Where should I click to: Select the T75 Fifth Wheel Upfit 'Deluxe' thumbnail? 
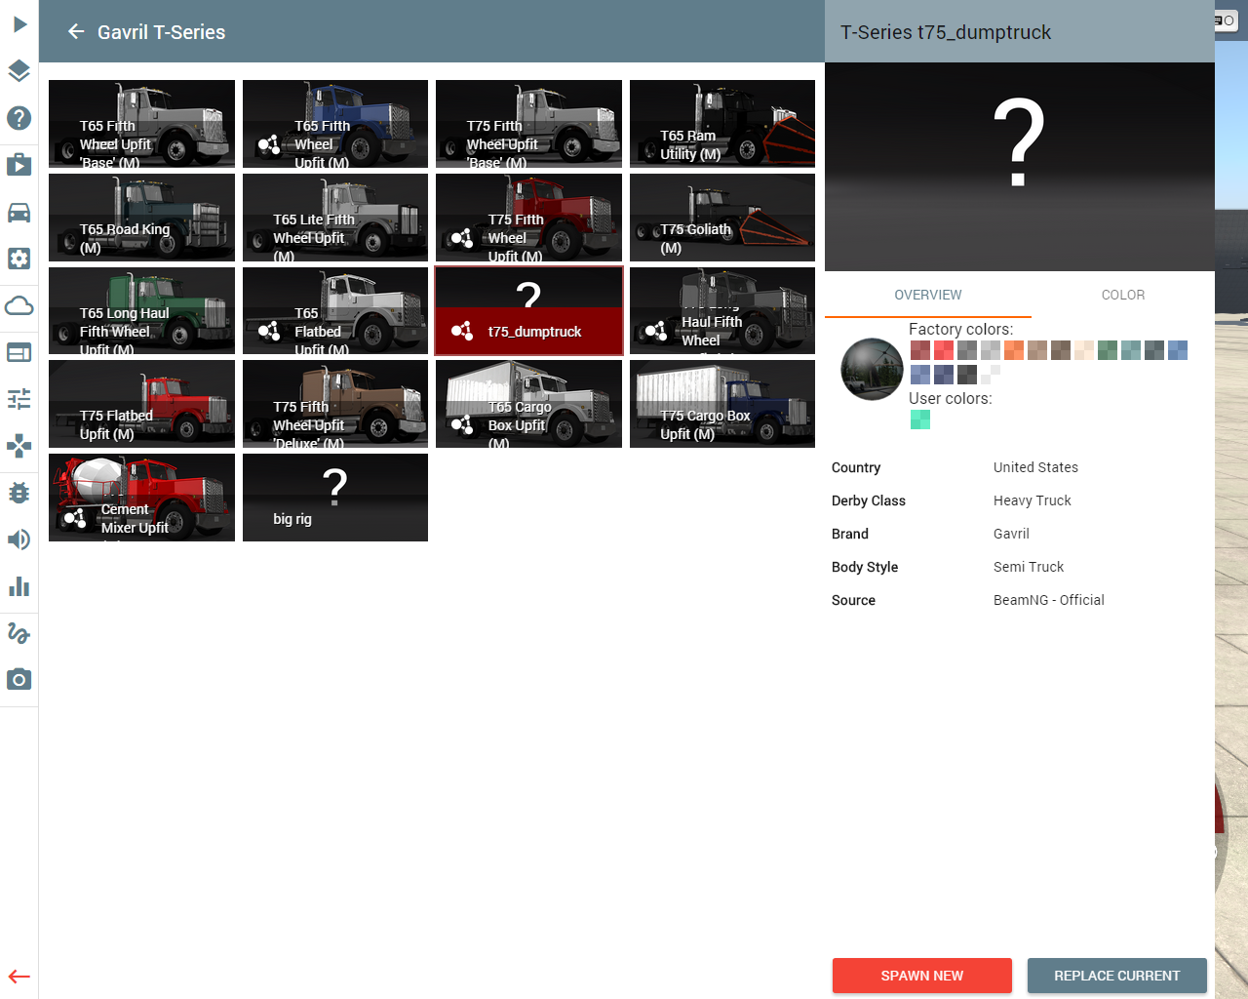[335, 404]
